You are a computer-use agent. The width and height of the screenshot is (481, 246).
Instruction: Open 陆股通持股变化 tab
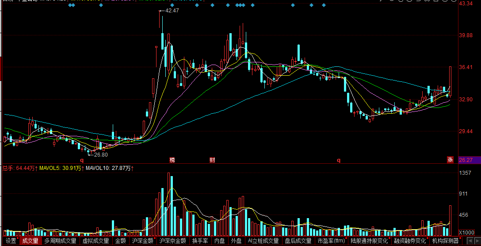click(x=369, y=241)
